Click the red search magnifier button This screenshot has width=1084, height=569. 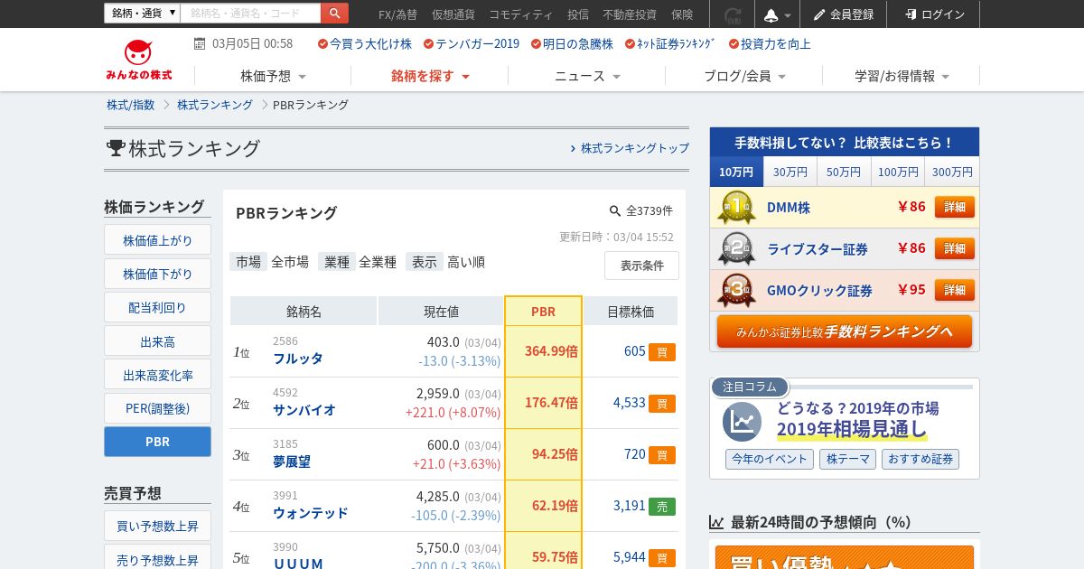[x=334, y=14]
